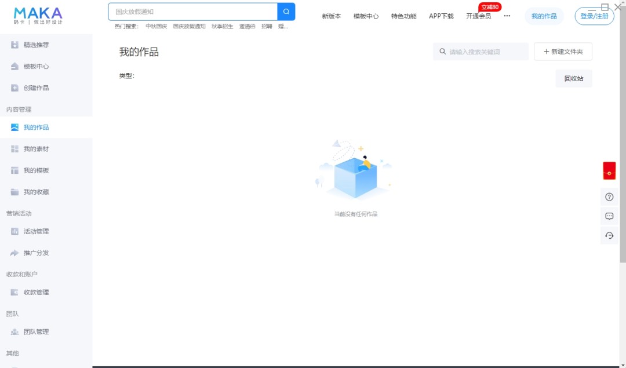Open the APP下载 menu item
The height and width of the screenshot is (368, 626).
pos(442,16)
